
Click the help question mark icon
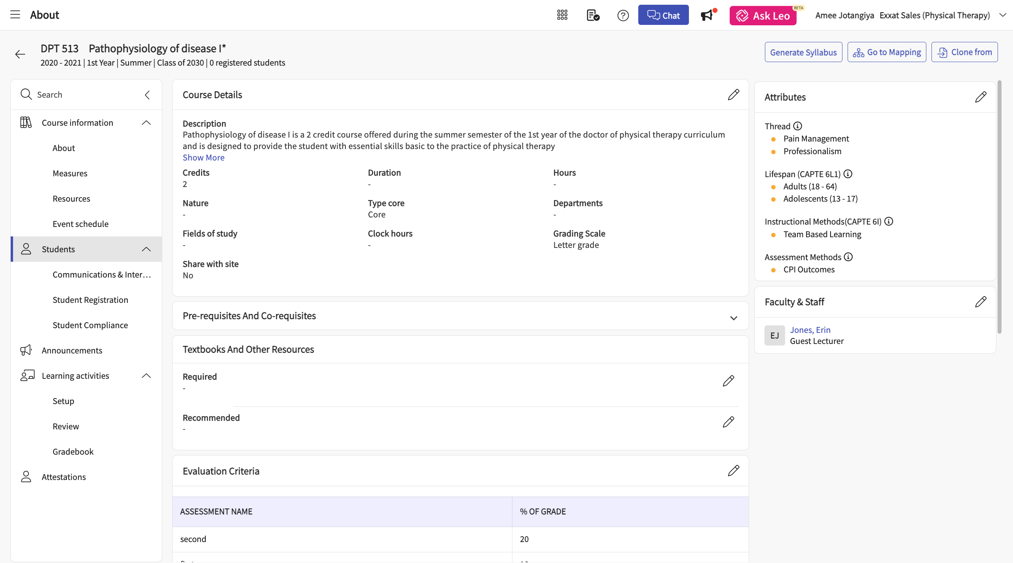(x=623, y=15)
